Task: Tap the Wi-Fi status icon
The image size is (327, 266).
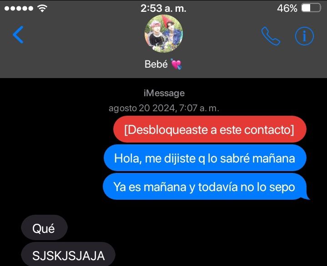Action: tap(42, 8)
